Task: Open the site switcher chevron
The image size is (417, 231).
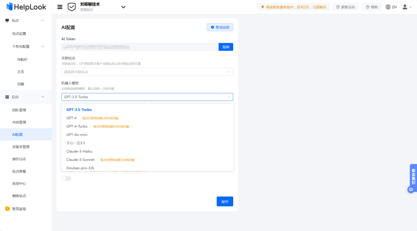Action: click(x=123, y=7)
